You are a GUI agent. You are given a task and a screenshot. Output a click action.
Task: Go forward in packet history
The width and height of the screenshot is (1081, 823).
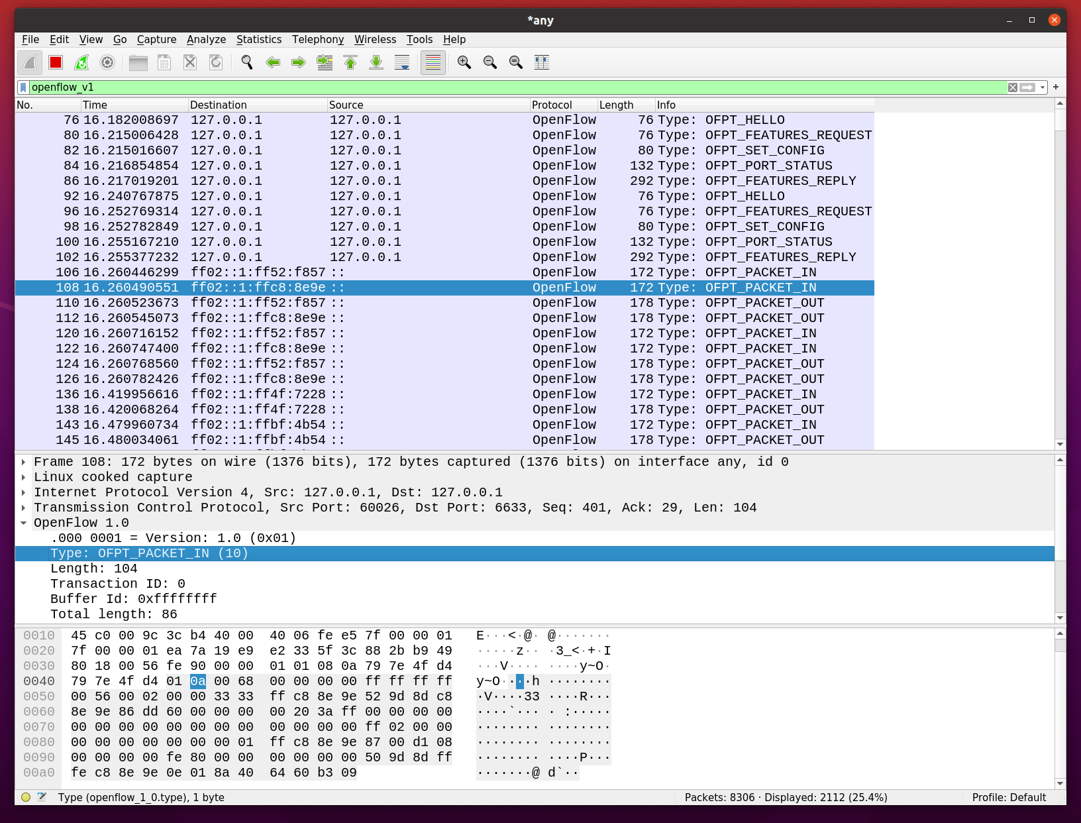click(299, 62)
